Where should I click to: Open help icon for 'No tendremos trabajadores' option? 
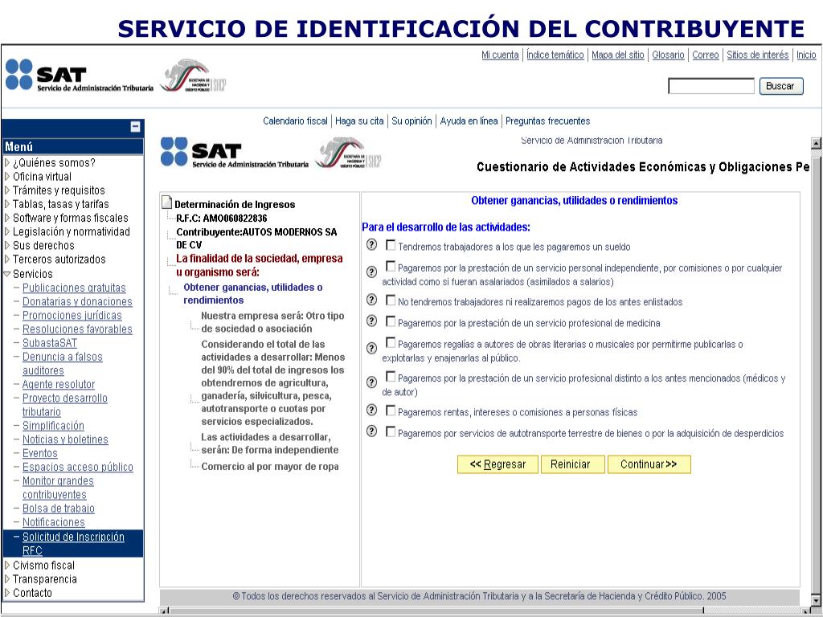pos(371,300)
